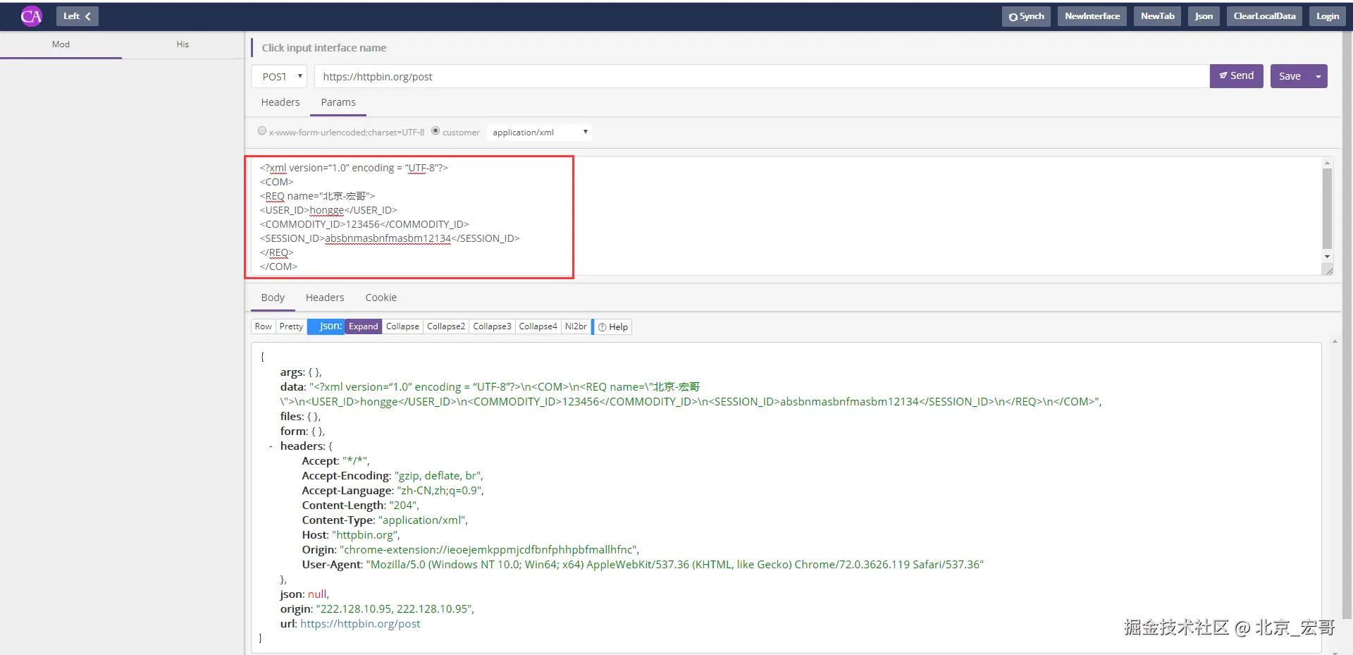Switch to the His tab

click(x=183, y=44)
